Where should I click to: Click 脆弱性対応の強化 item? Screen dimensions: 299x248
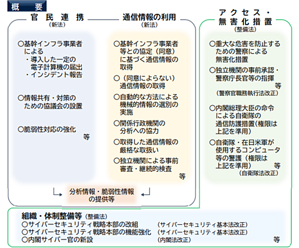pos(47,129)
